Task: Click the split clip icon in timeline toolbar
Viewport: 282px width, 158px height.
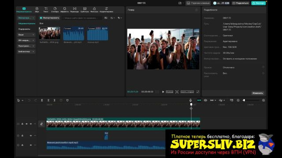Action: (x=42, y=101)
